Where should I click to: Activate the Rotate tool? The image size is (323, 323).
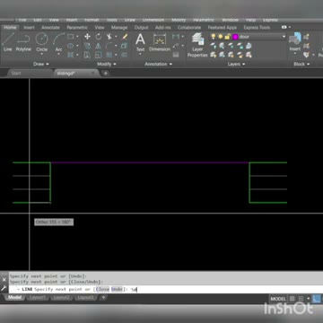tap(99, 37)
